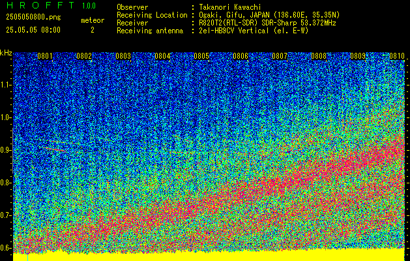Click the 0807 time marker

click(x=280, y=56)
